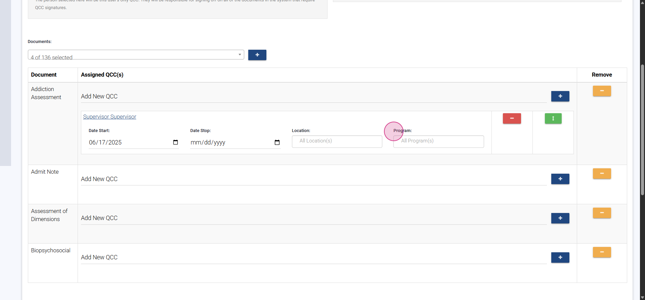Add new QCC for Biopsychosocial

pyautogui.click(x=560, y=258)
